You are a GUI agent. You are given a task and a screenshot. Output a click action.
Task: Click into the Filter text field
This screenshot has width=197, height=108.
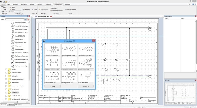(15, 19)
